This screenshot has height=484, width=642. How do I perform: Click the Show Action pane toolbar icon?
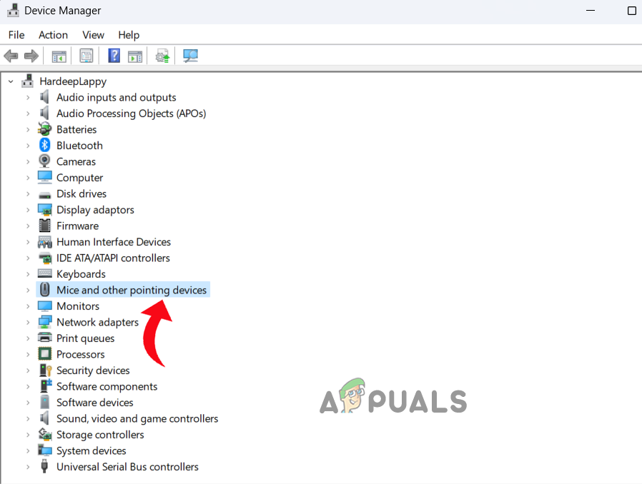pyautogui.click(x=134, y=56)
